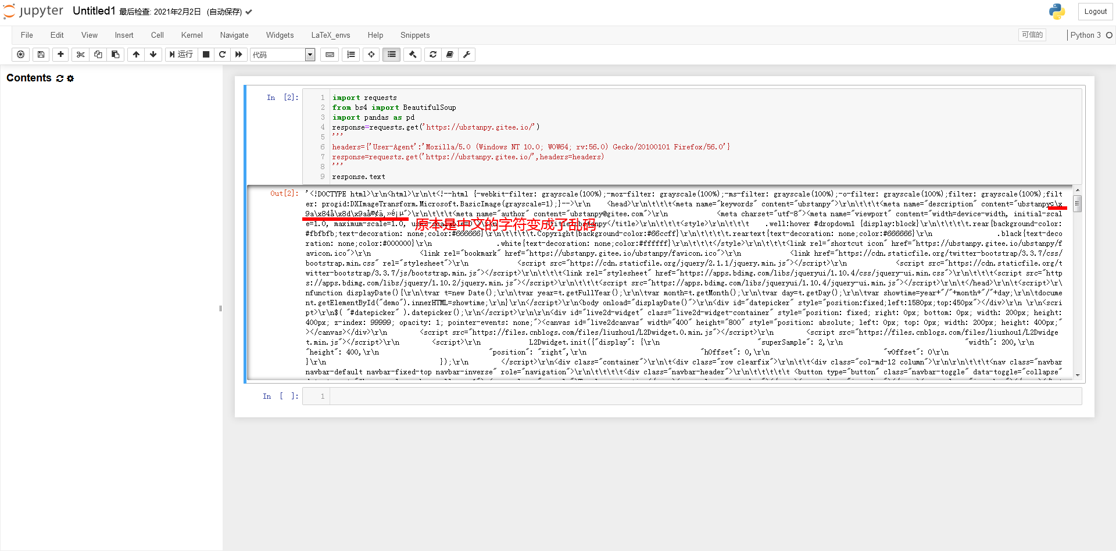This screenshot has width=1116, height=551.
Task: Click the crosshair target toolbar icon
Action: [x=371, y=55]
